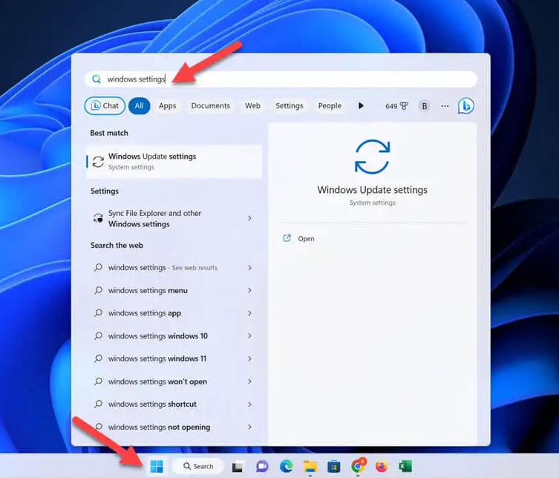Launch Firefox from the taskbar
Image resolution: width=559 pixels, height=478 pixels.
(382, 466)
